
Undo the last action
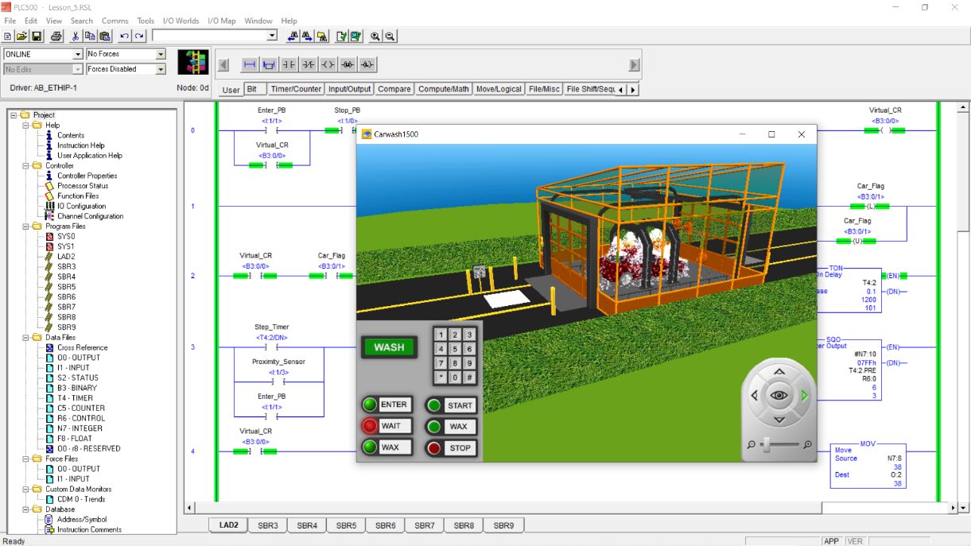coord(124,36)
